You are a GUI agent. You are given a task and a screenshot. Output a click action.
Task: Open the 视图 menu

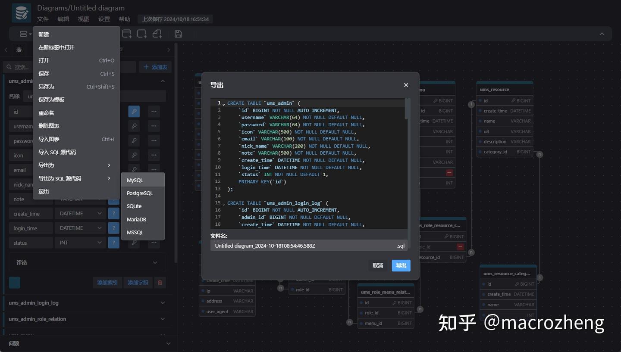click(x=84, y=19)
